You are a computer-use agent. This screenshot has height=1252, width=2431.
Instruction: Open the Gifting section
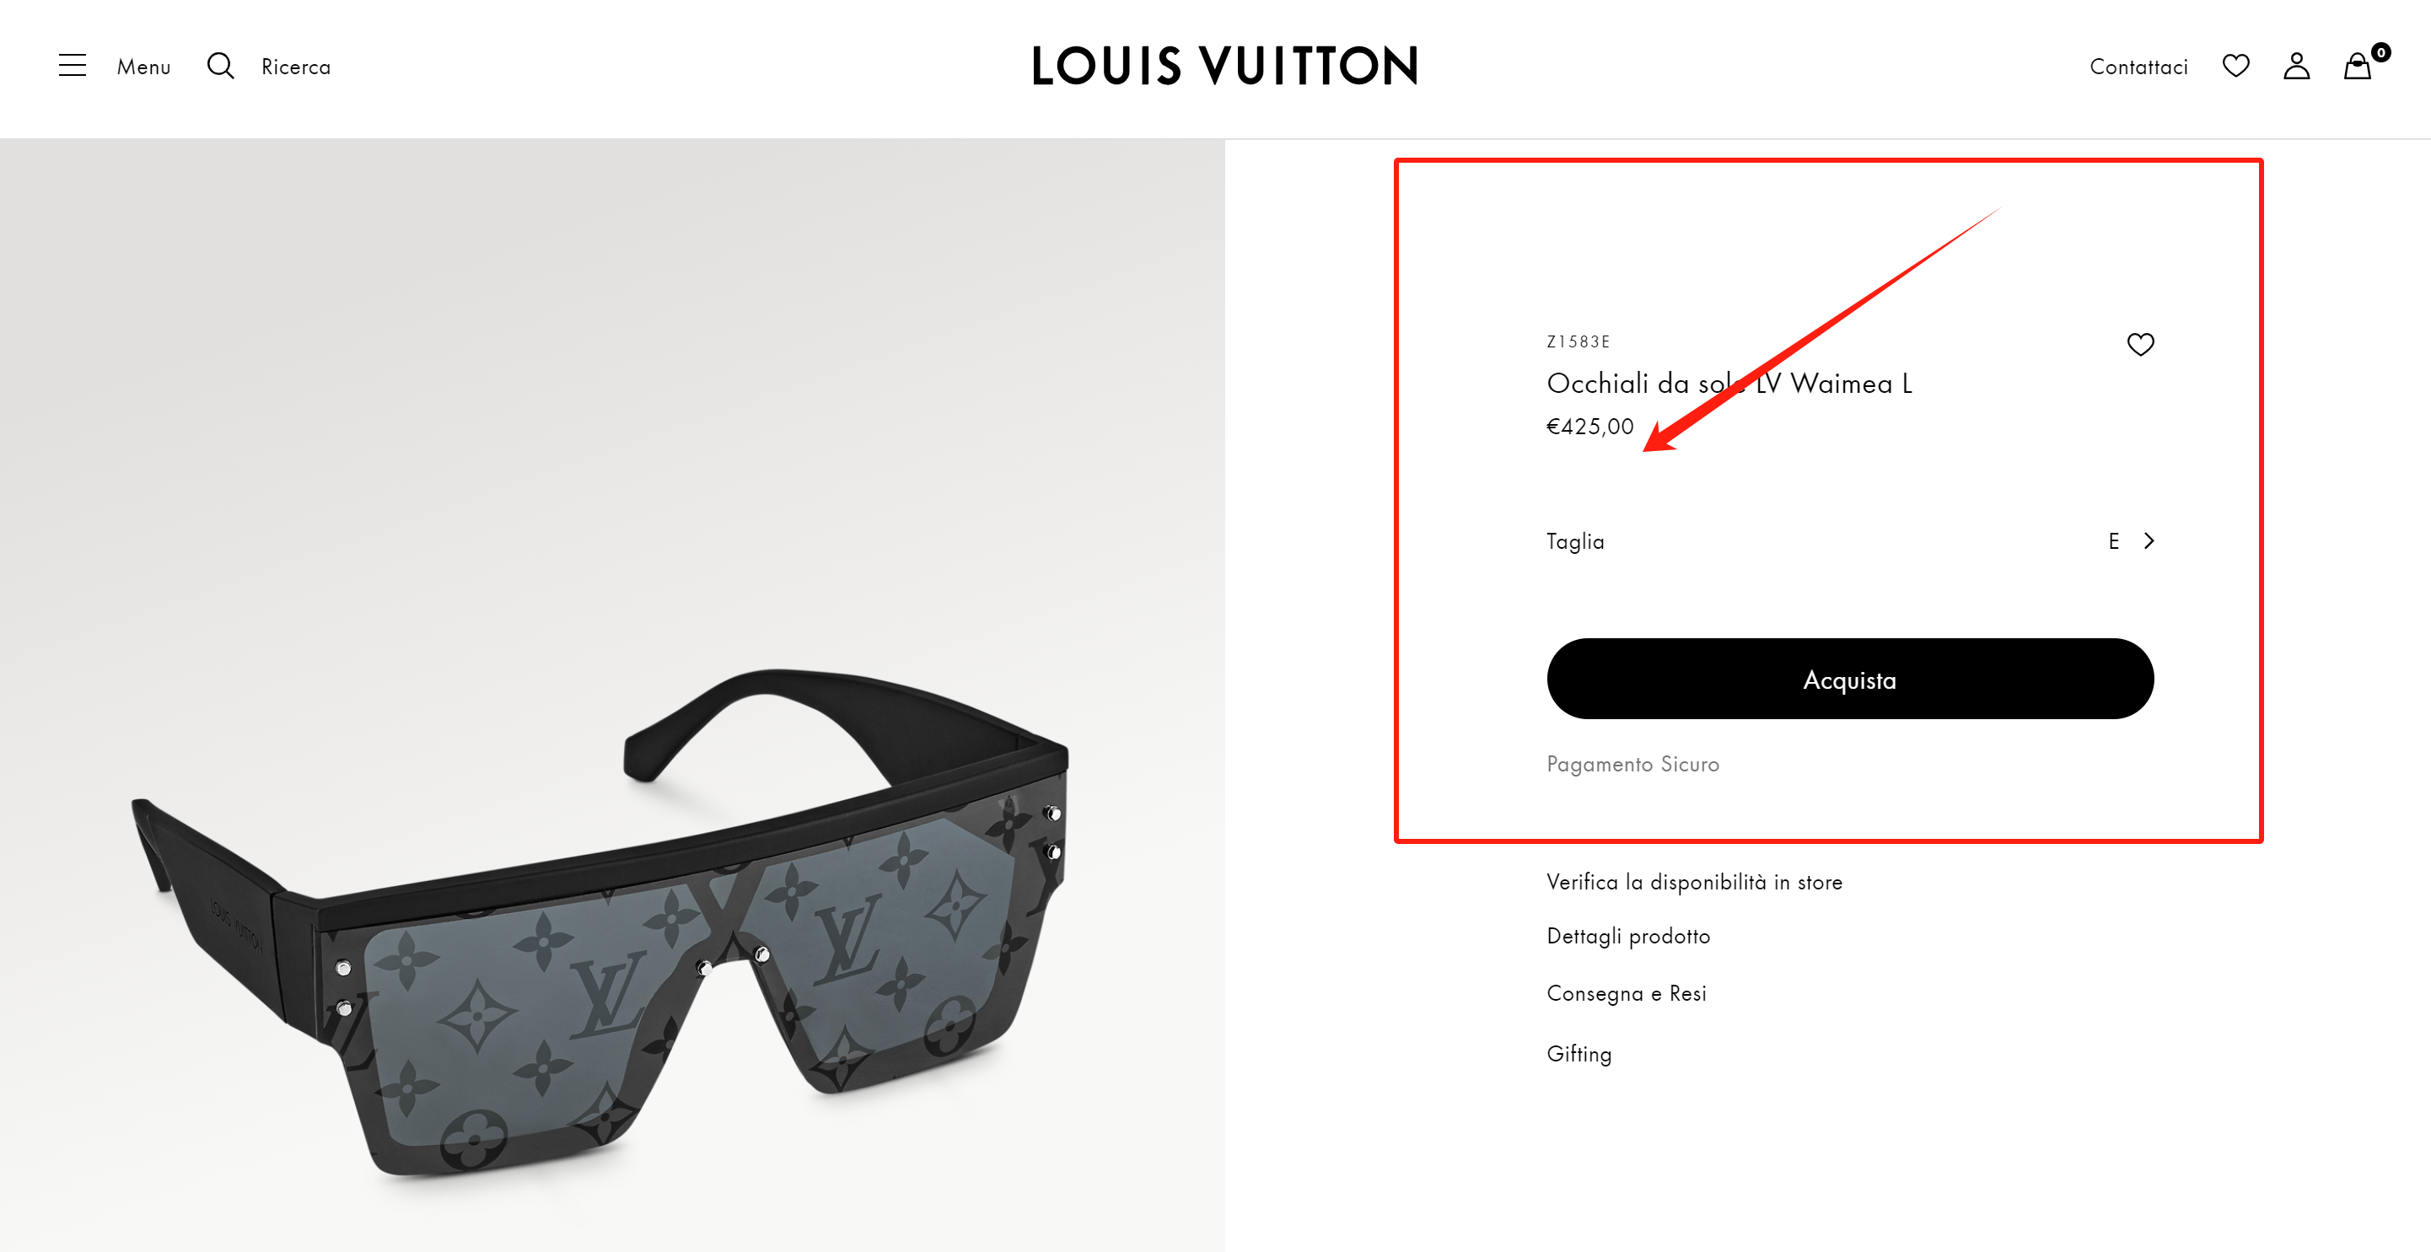coord(1579,1054)
